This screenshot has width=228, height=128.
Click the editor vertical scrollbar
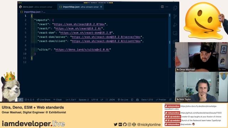click(170, 41)
